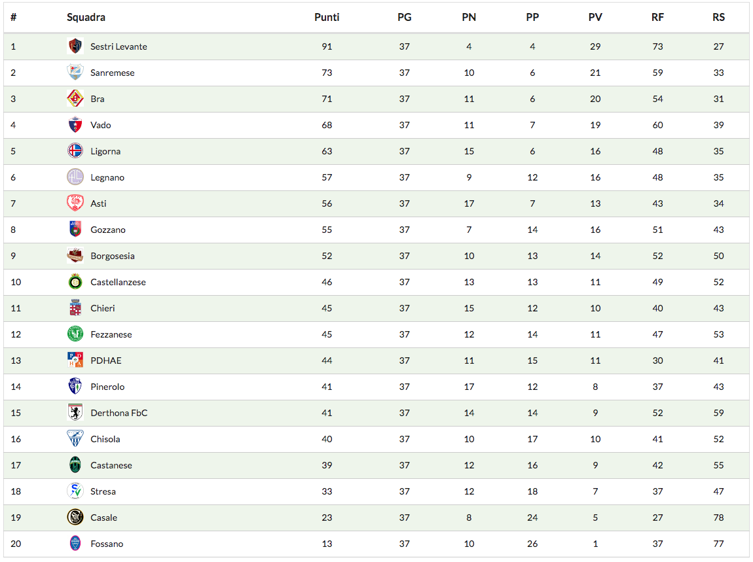Click the Fezzanese green crest

tap(75, 334)
